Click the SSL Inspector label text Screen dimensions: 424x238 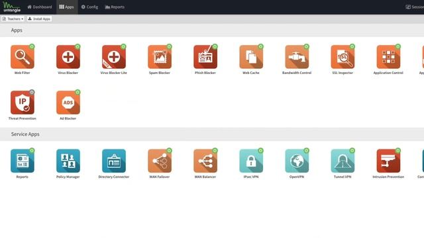(343, 73)
